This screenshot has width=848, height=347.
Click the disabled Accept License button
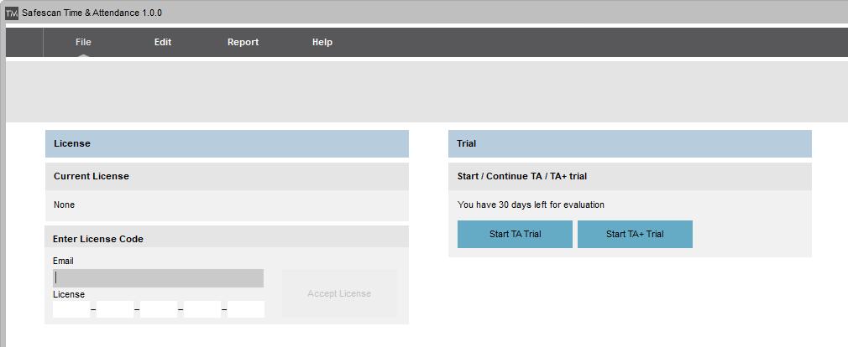[339, 293]
